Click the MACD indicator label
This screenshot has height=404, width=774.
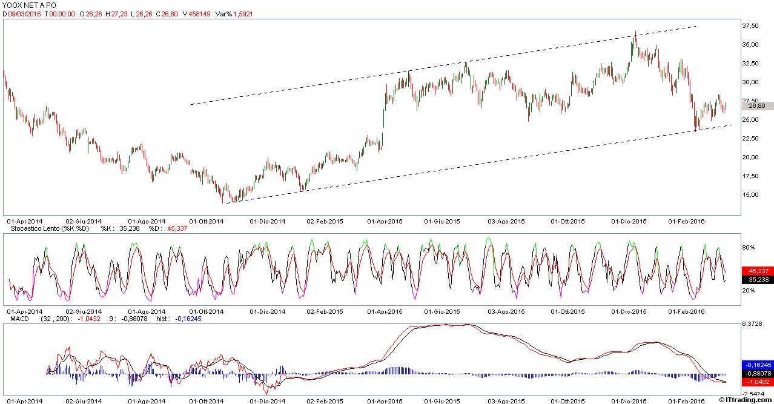19,317
